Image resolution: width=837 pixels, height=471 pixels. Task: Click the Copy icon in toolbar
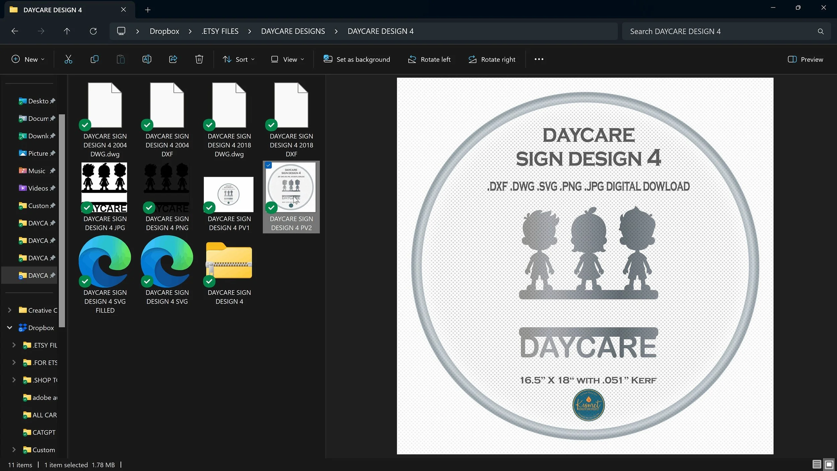[x=94, y=59]
